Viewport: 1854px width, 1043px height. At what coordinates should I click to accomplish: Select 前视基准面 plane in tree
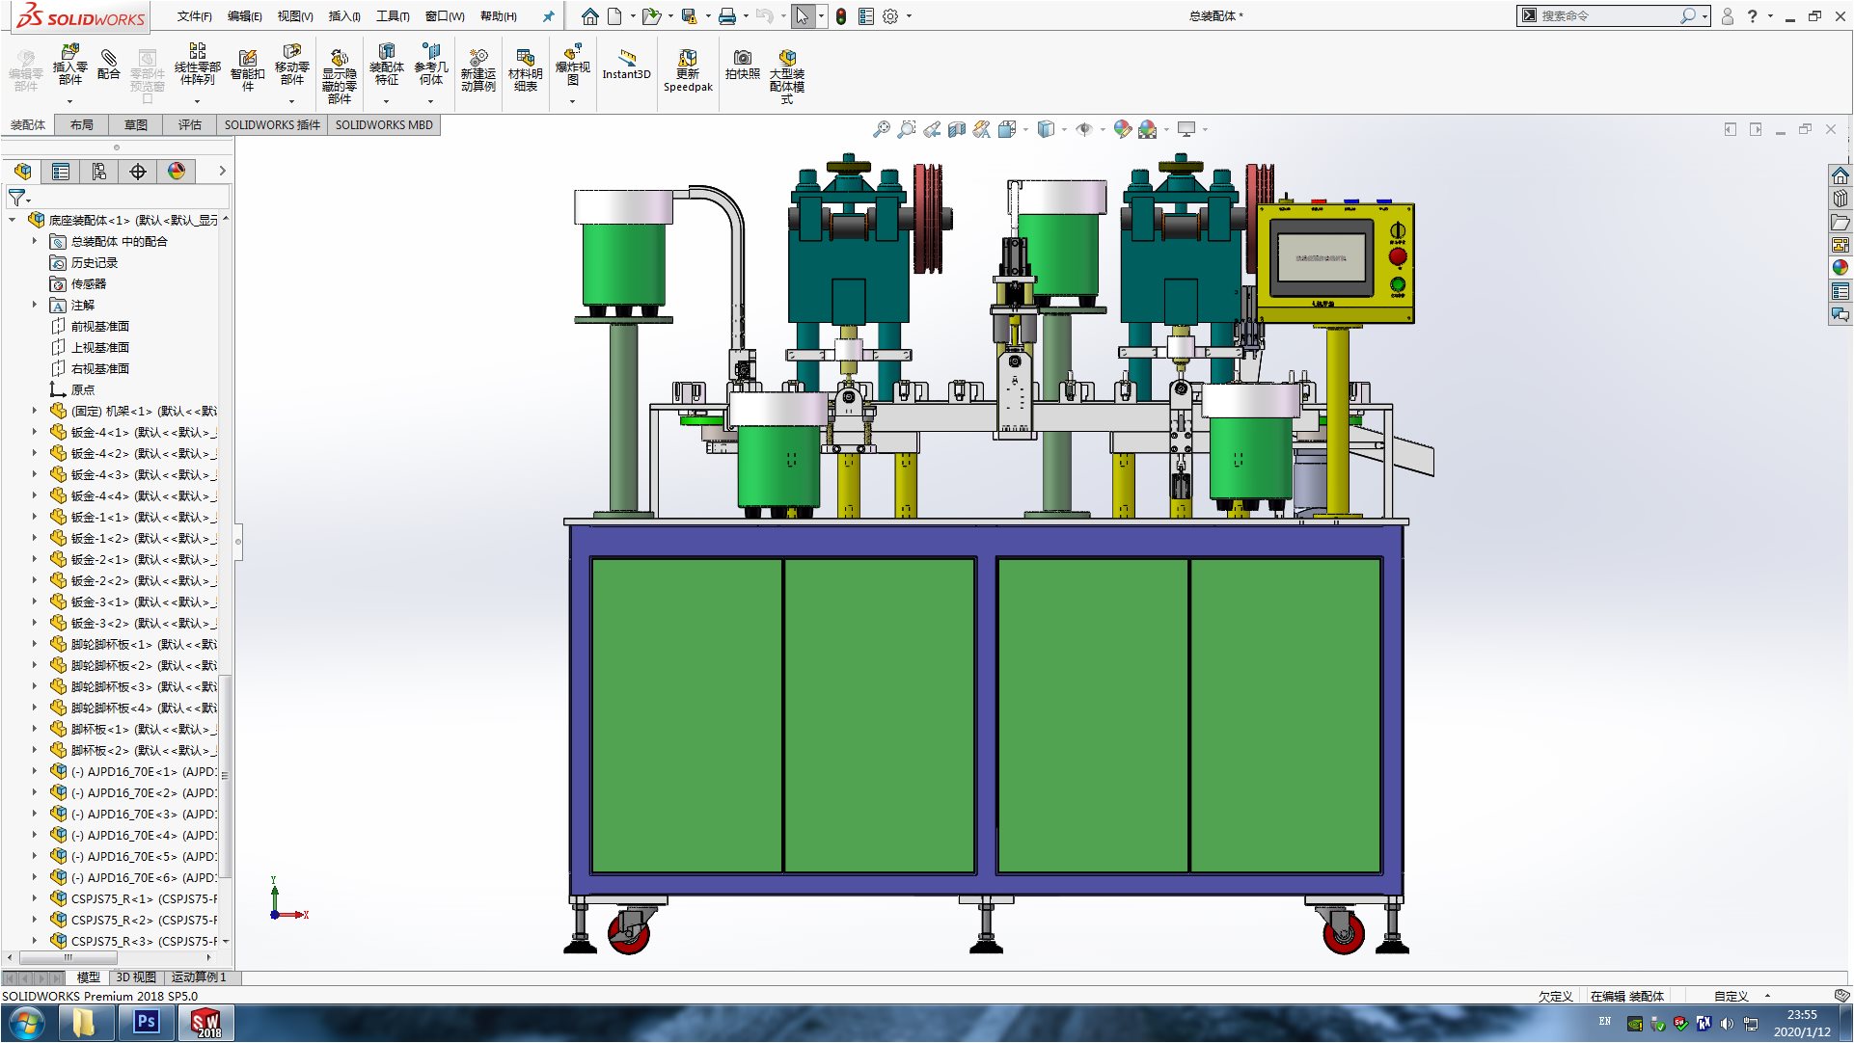click(99, 327)
